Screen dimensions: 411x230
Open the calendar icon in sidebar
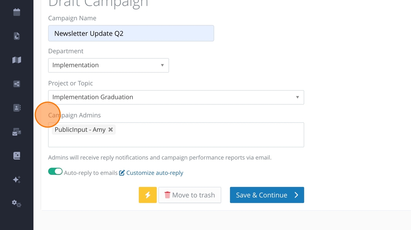[x=17, y=12]
